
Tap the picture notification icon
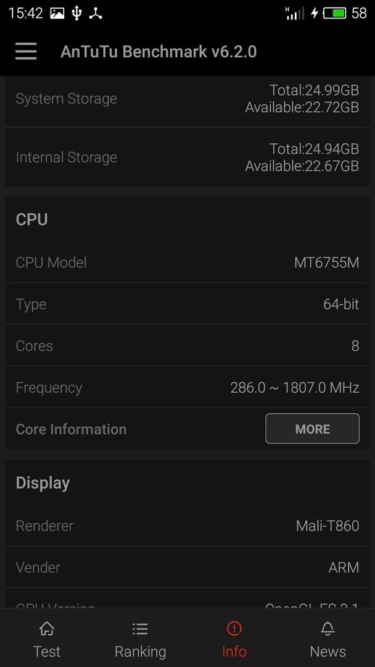click(x=57, y=13)
